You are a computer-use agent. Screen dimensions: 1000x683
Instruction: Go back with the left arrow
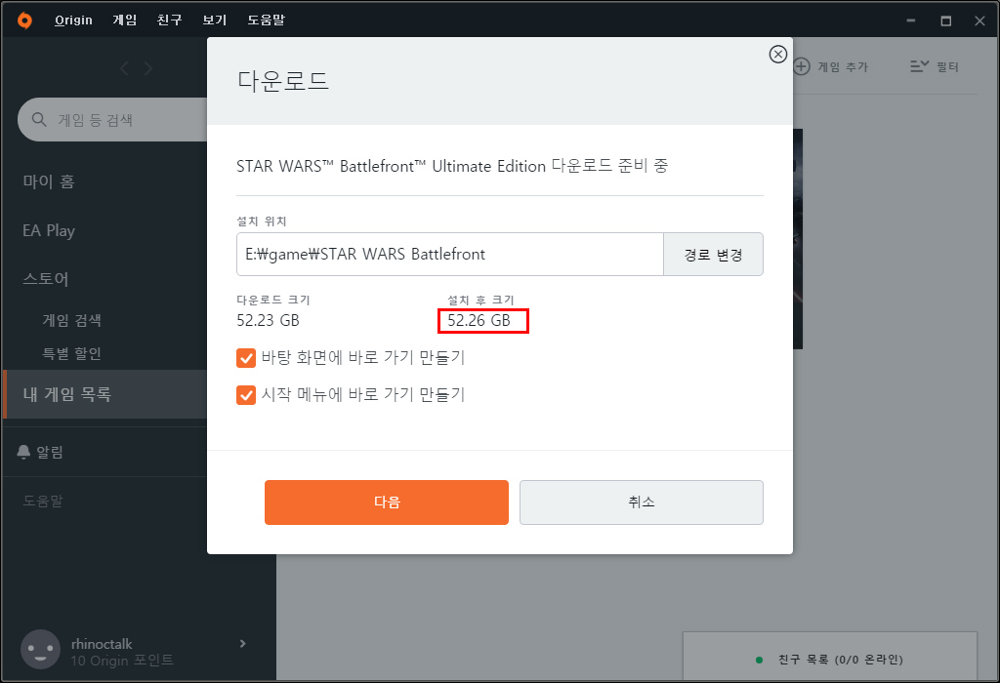point(124,68)
